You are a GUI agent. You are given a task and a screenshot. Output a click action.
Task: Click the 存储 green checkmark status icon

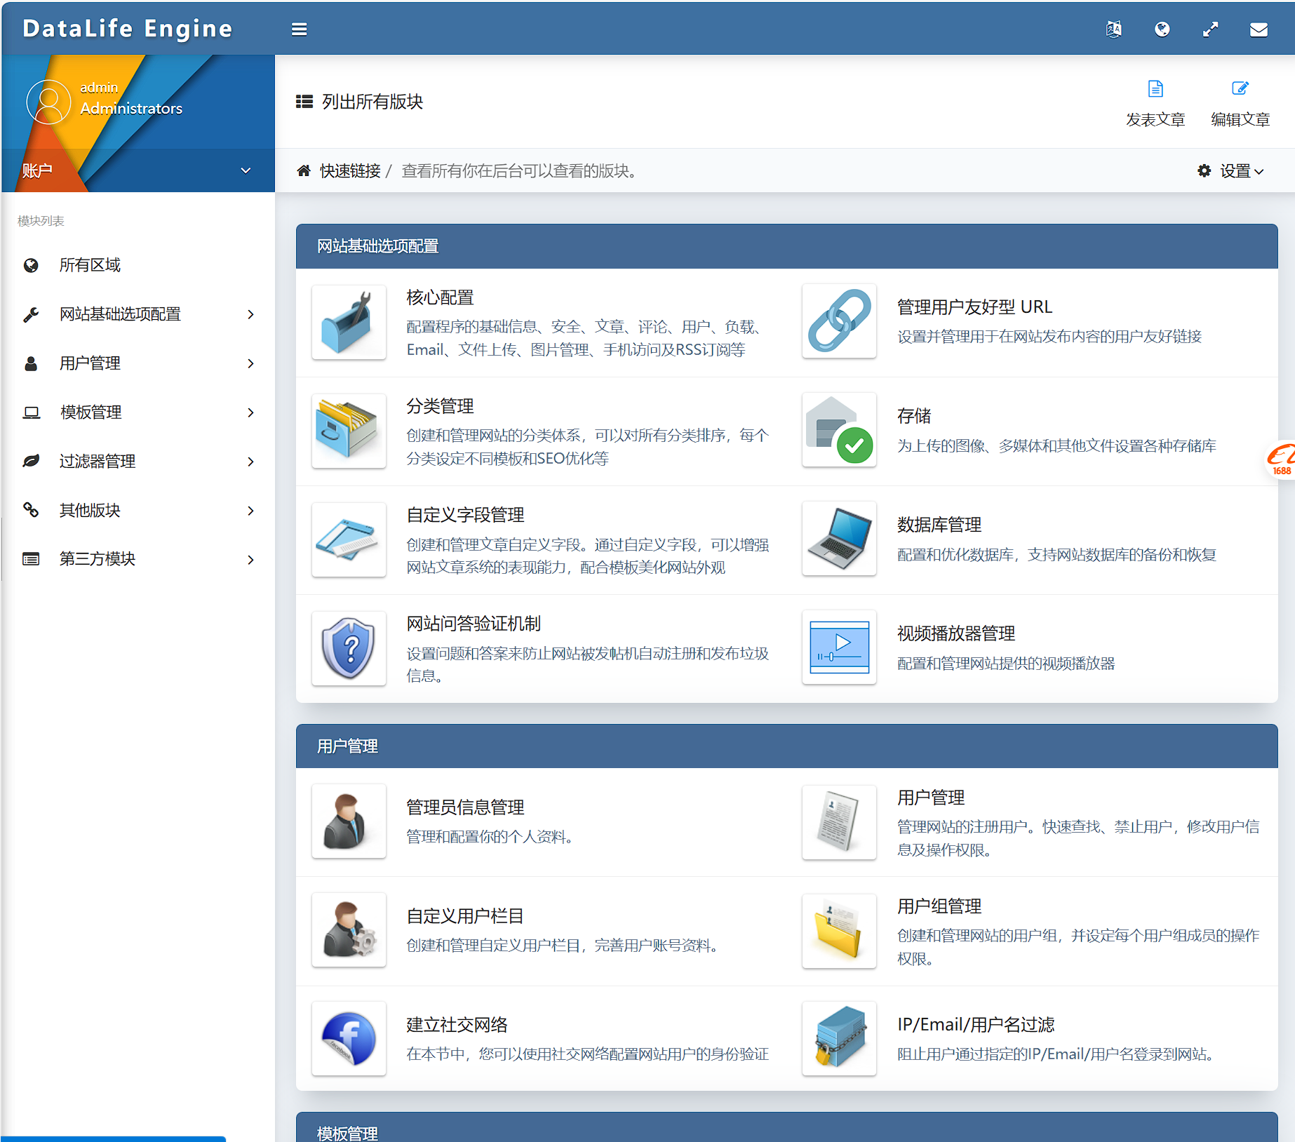854,445
